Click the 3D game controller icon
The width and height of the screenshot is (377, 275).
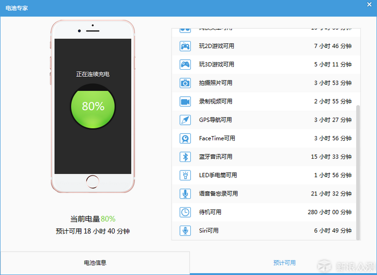coord(185,65)
